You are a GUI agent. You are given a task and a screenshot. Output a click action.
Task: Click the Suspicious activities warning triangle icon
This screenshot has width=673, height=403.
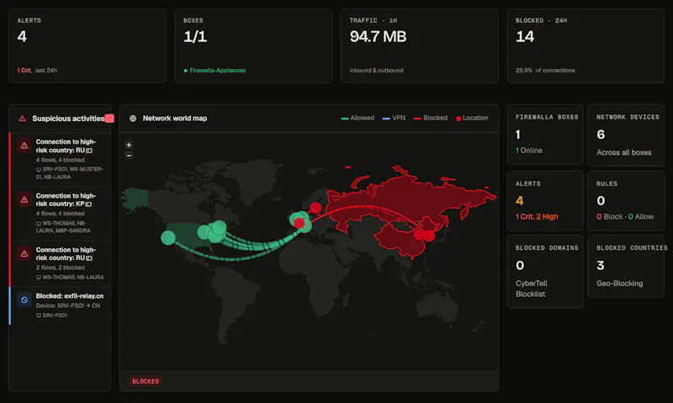click(x=23, y=119)
